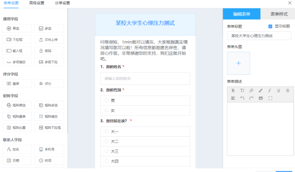Add a 矩阵比重 matrix weight field
The height and width of the screenshot is (172, 295).
click(x=17, y=128)
